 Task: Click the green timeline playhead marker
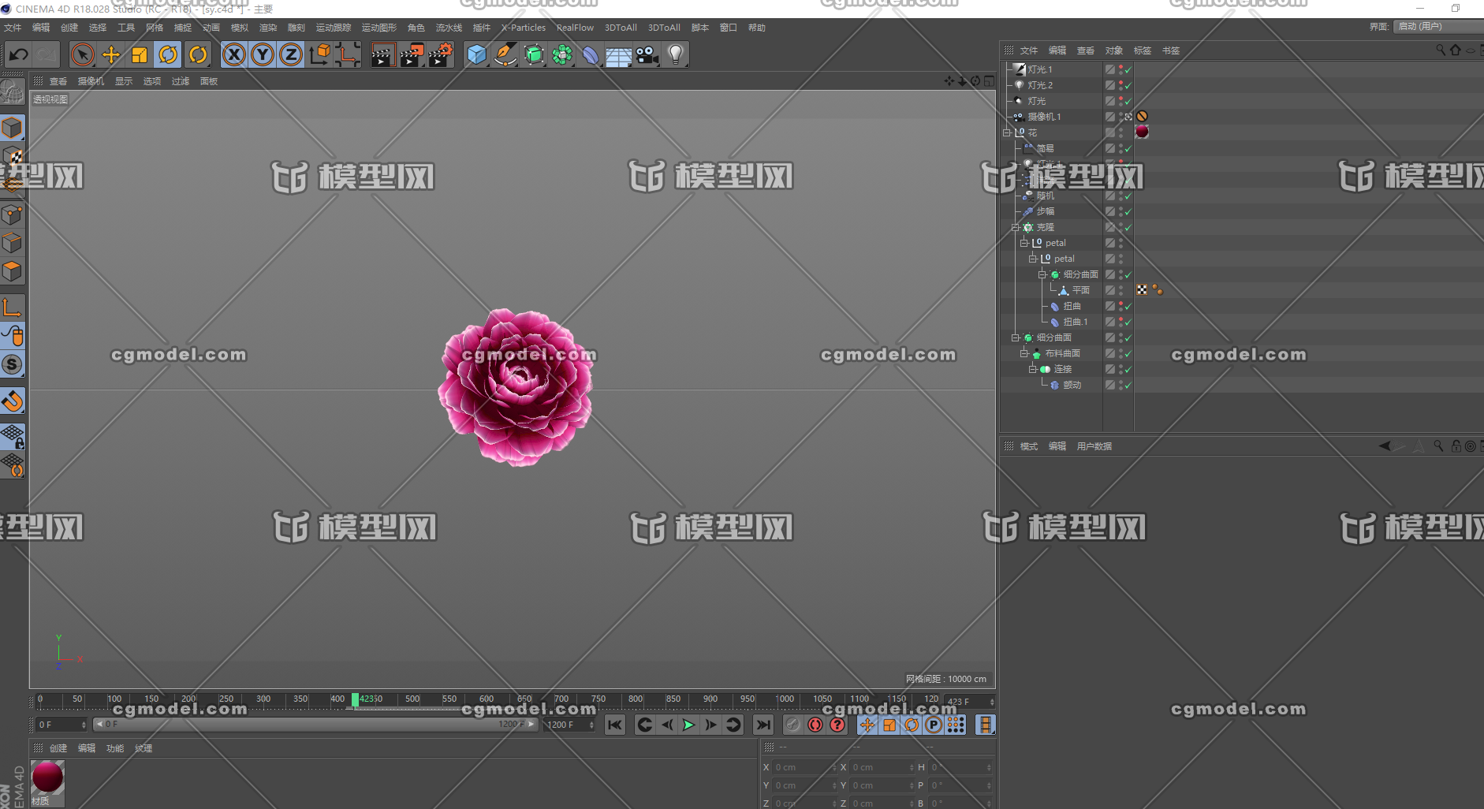(x=355, y=700)
